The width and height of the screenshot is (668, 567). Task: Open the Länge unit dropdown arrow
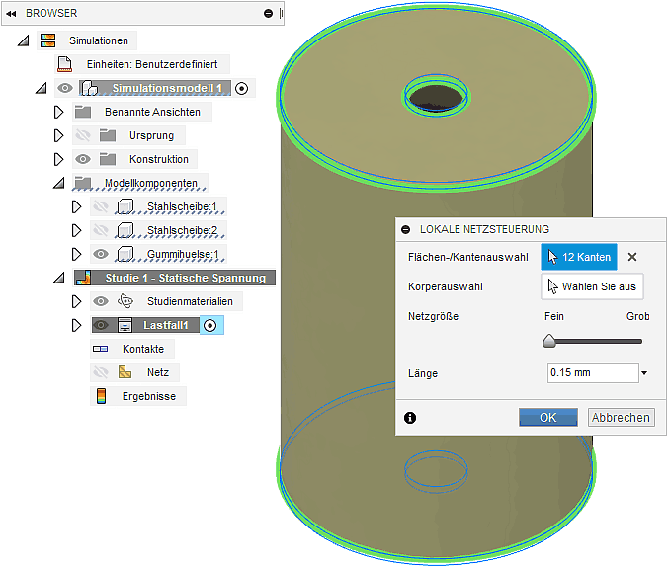tap(644, 373)
